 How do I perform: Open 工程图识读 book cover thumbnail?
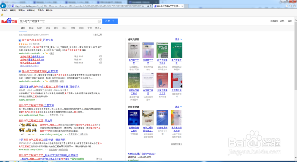[x=176, y=80]
